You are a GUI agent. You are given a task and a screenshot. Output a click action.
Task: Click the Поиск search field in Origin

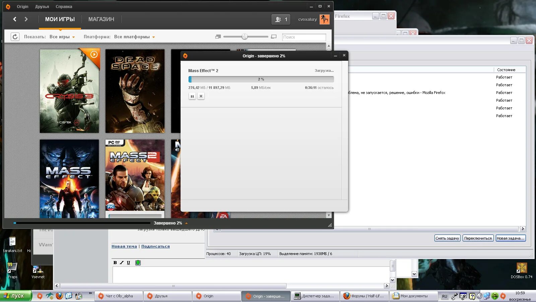[x=304, y=37]
